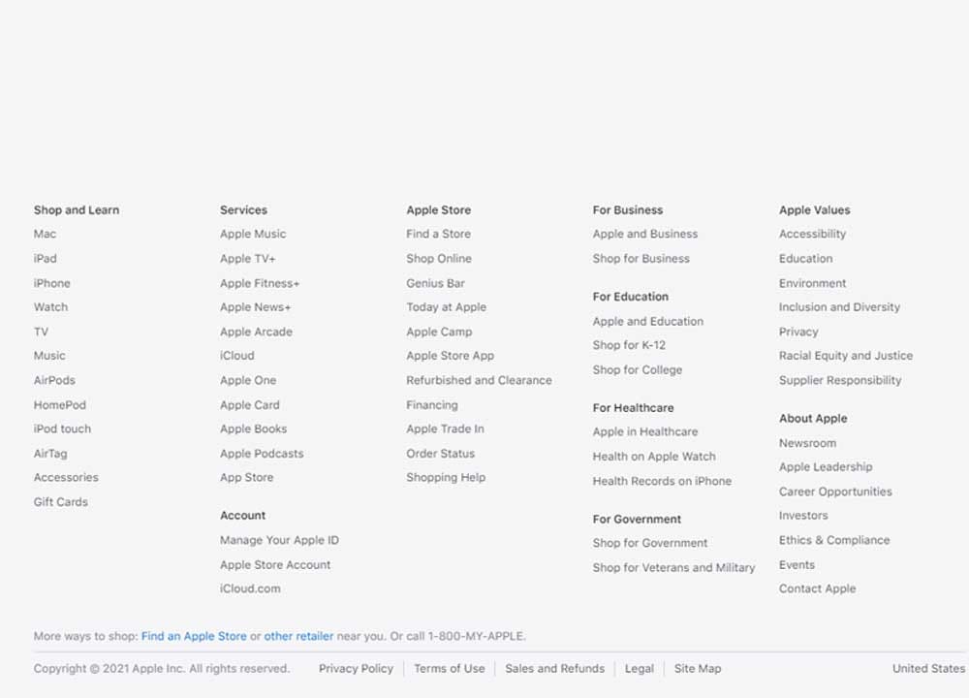Open the Gift Cards page
This screenshot has height=698, width=969.
[60, 501]
